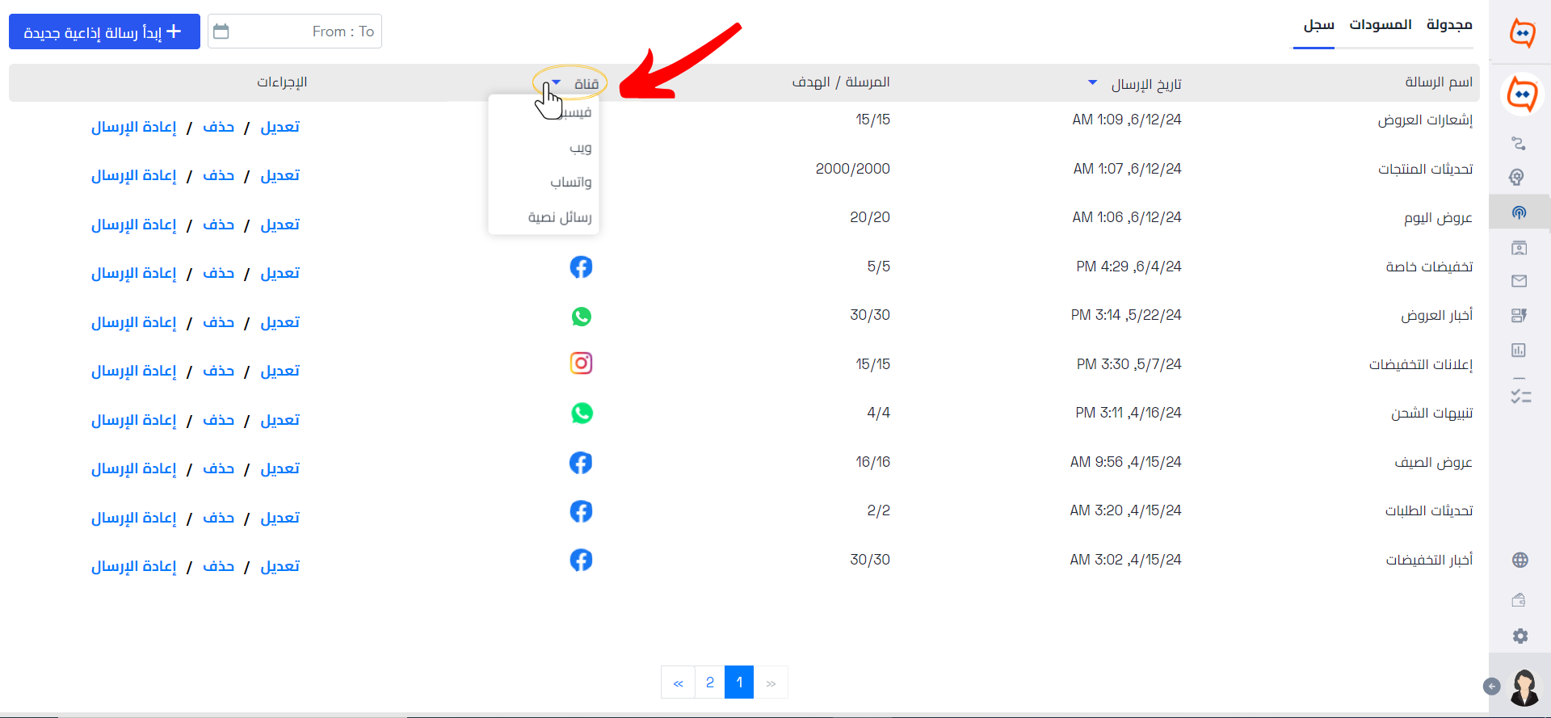Open the broadcast icon in sidebar
The height and width of the screenshot is (718, 1551).
(1519, 213)
